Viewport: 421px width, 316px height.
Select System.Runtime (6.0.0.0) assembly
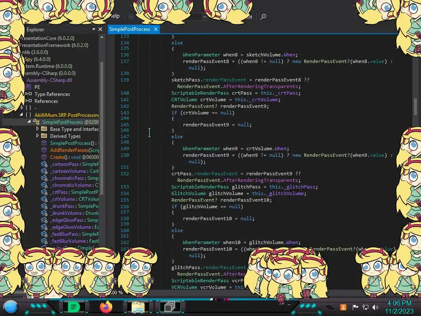(48, 66)
